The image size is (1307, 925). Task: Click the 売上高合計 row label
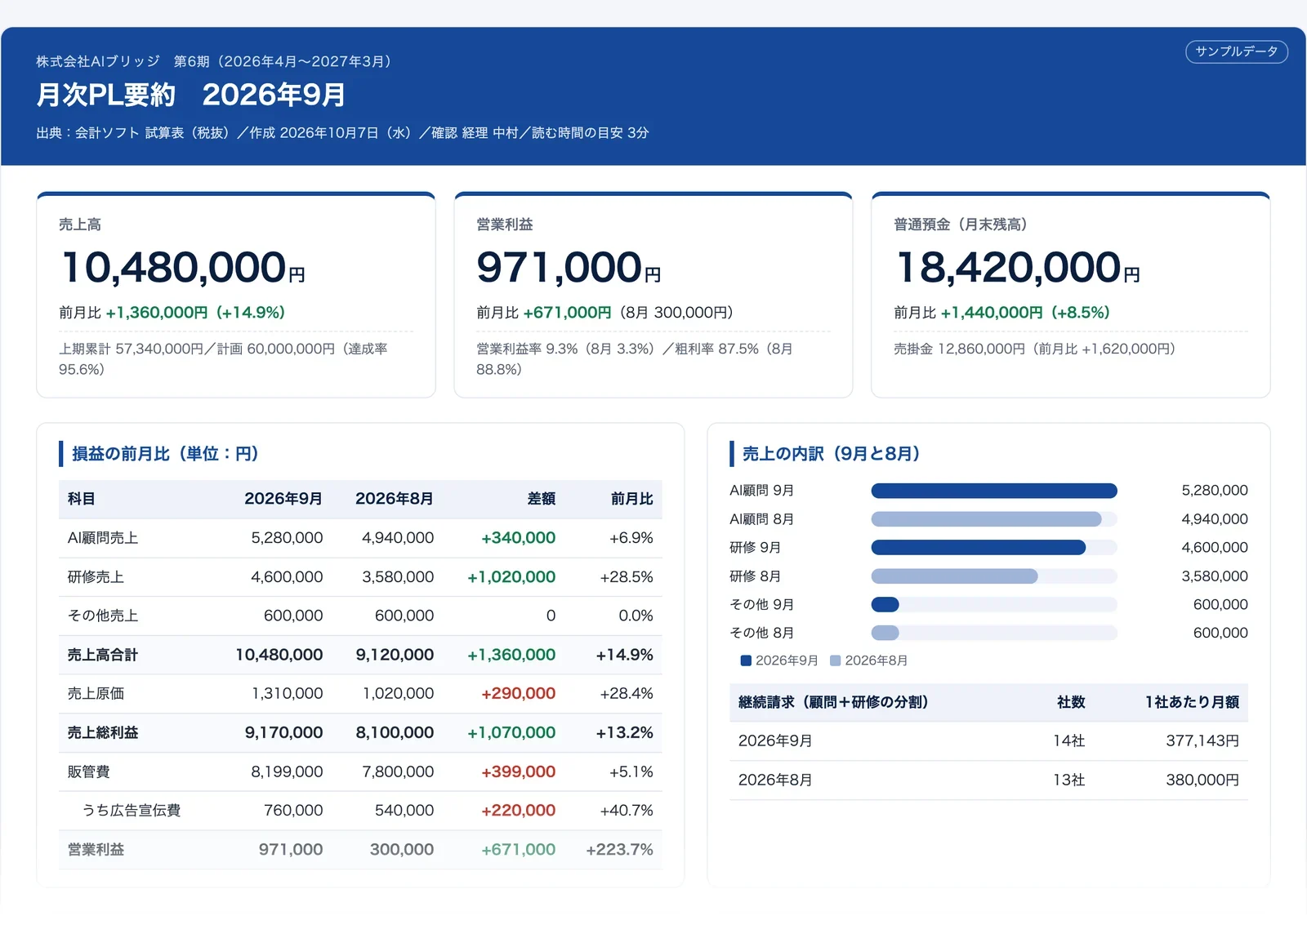(x=103, y=655)
